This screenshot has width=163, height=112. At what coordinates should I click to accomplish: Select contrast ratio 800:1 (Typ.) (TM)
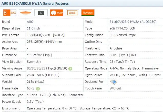pyautogui.click(x=123, y=55)
